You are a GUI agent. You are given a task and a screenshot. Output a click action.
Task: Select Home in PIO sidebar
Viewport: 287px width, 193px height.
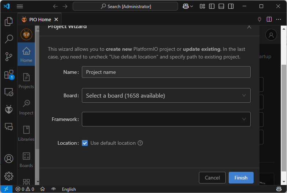coord(26,54)
